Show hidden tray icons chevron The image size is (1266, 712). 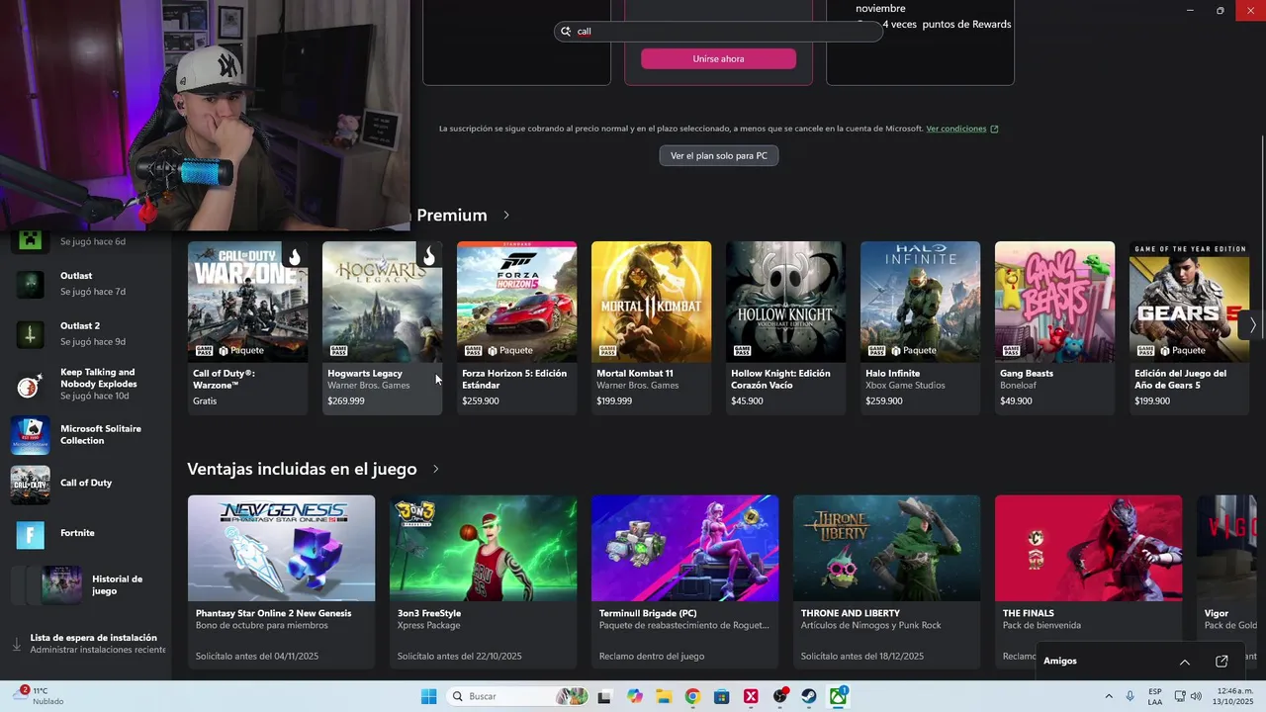pos(1108,696)
